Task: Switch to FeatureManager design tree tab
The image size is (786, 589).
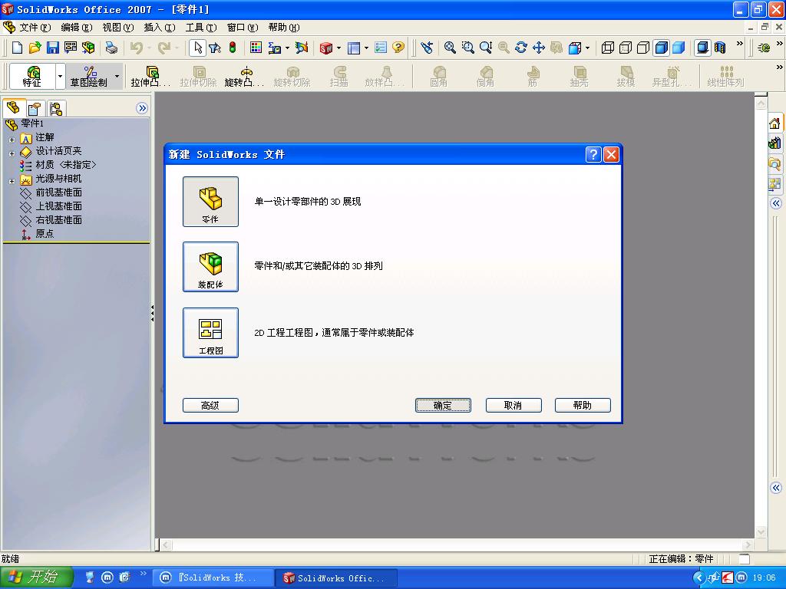Action: pos(13,107)
